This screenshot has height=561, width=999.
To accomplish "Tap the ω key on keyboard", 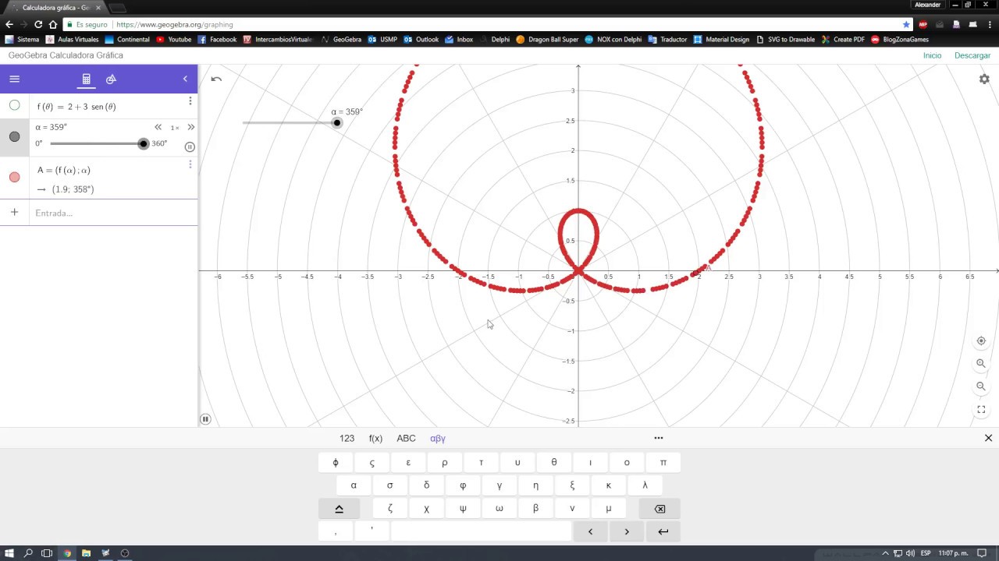I will (499, 509).
